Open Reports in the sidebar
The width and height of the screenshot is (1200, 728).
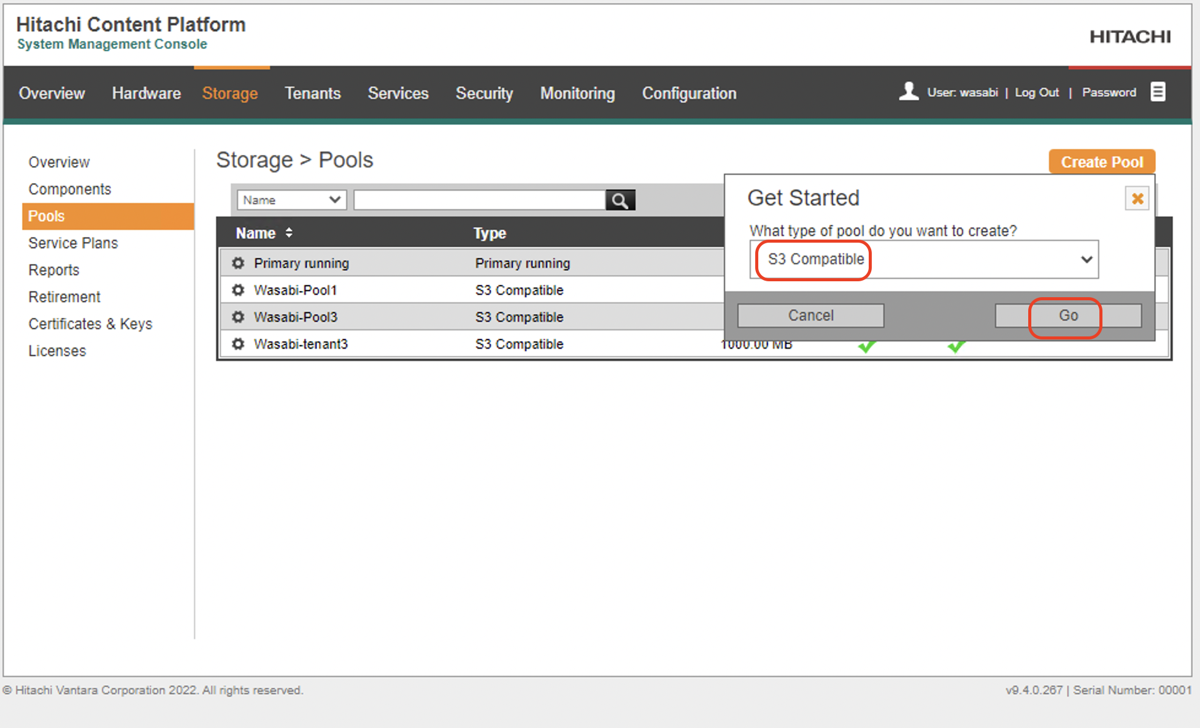click(x=54, y=270)
